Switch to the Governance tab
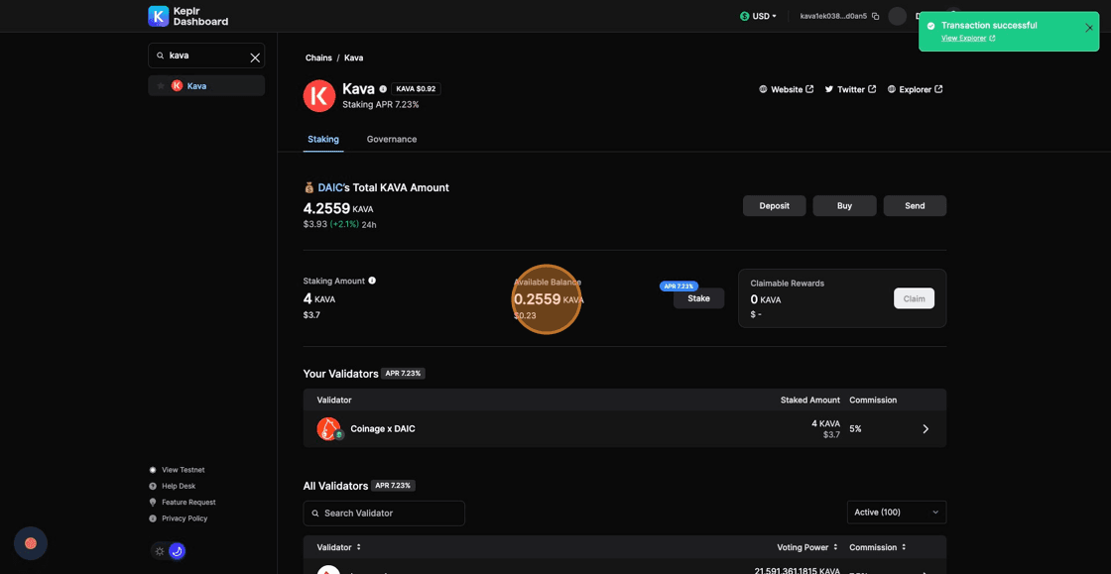 tap(391, 140)
